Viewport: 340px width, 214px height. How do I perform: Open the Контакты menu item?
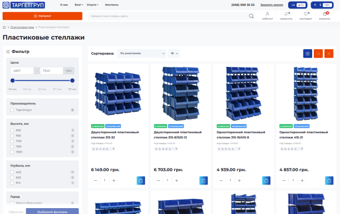[x=112, y=5]
